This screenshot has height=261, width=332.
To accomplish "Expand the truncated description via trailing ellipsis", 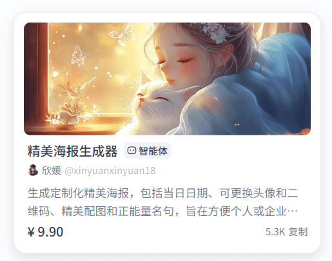I will coord(293,212).
